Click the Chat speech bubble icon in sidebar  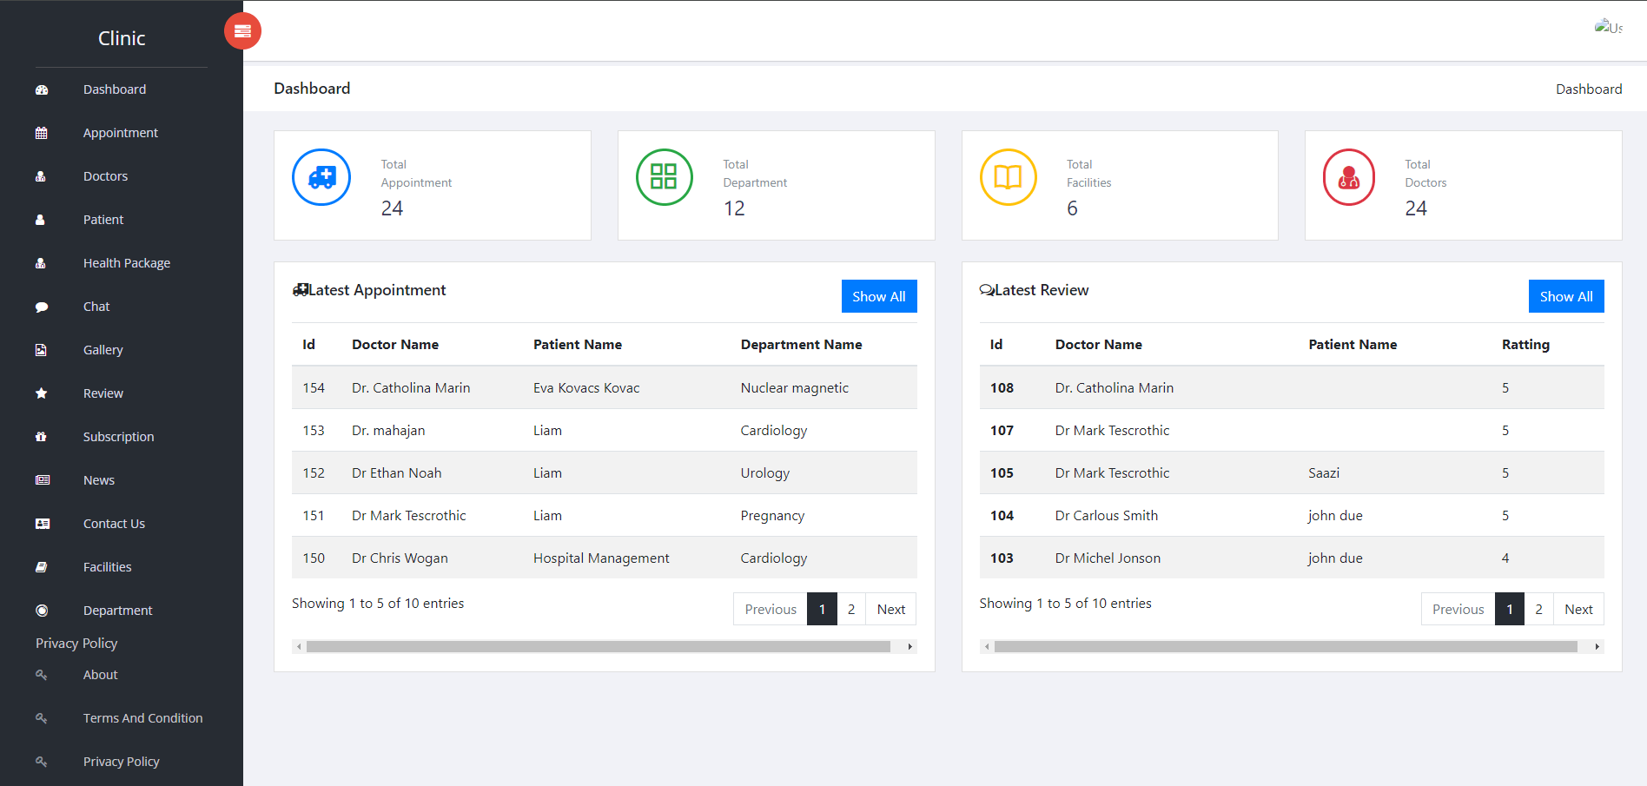(x=42, y=307)
